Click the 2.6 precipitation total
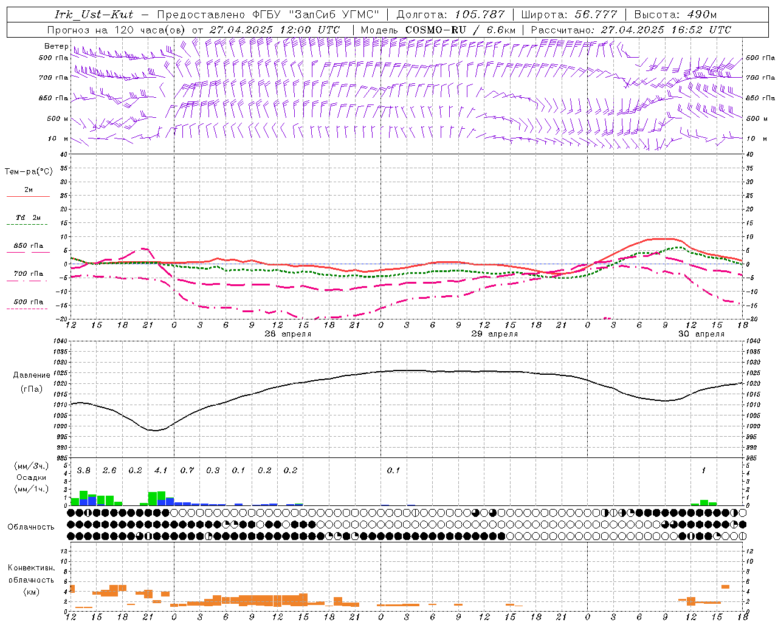The width and height of the screenshot is (778, 622). (109, 471)
